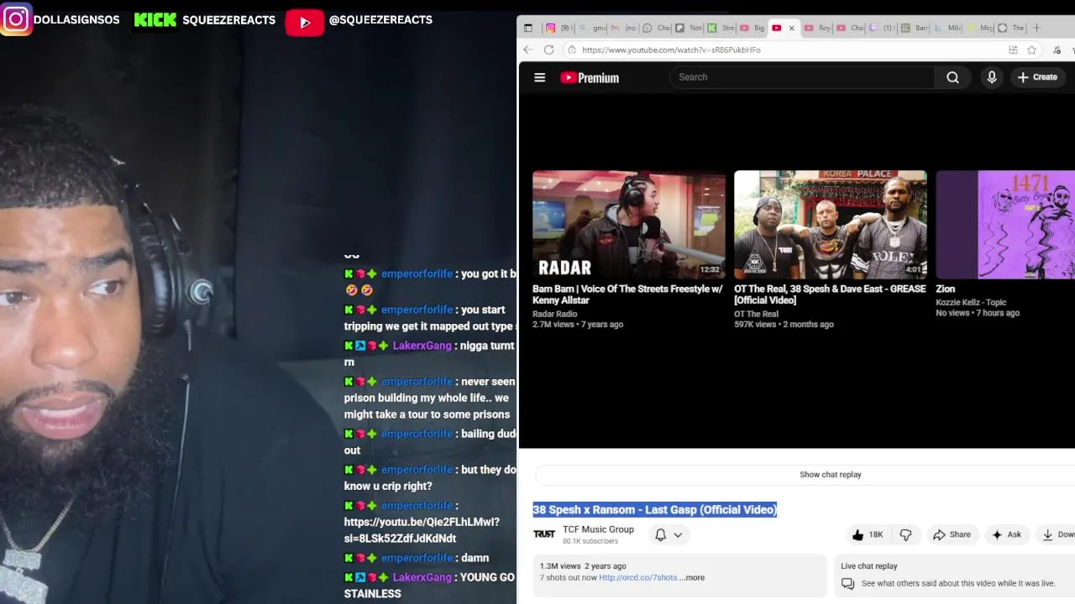Open the split screen icon in address bar
Image resolution: width=1075 pixels, height=604 pixels.
pyautogui.click(x=1013, y=49)
